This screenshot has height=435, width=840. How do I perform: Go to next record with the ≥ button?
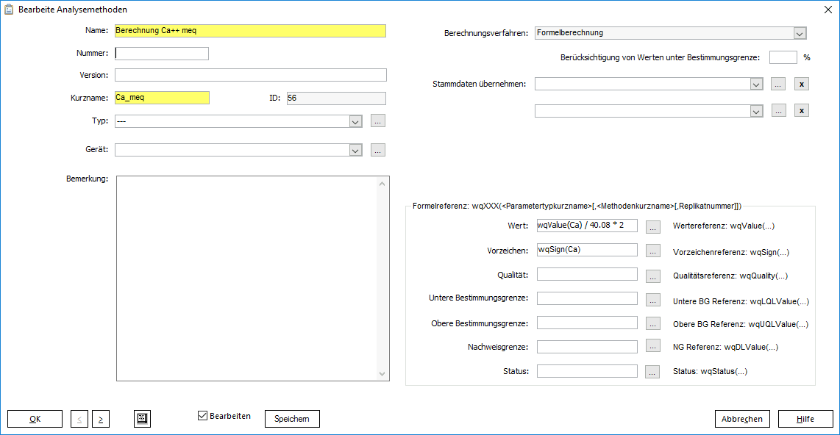point(100,418)
